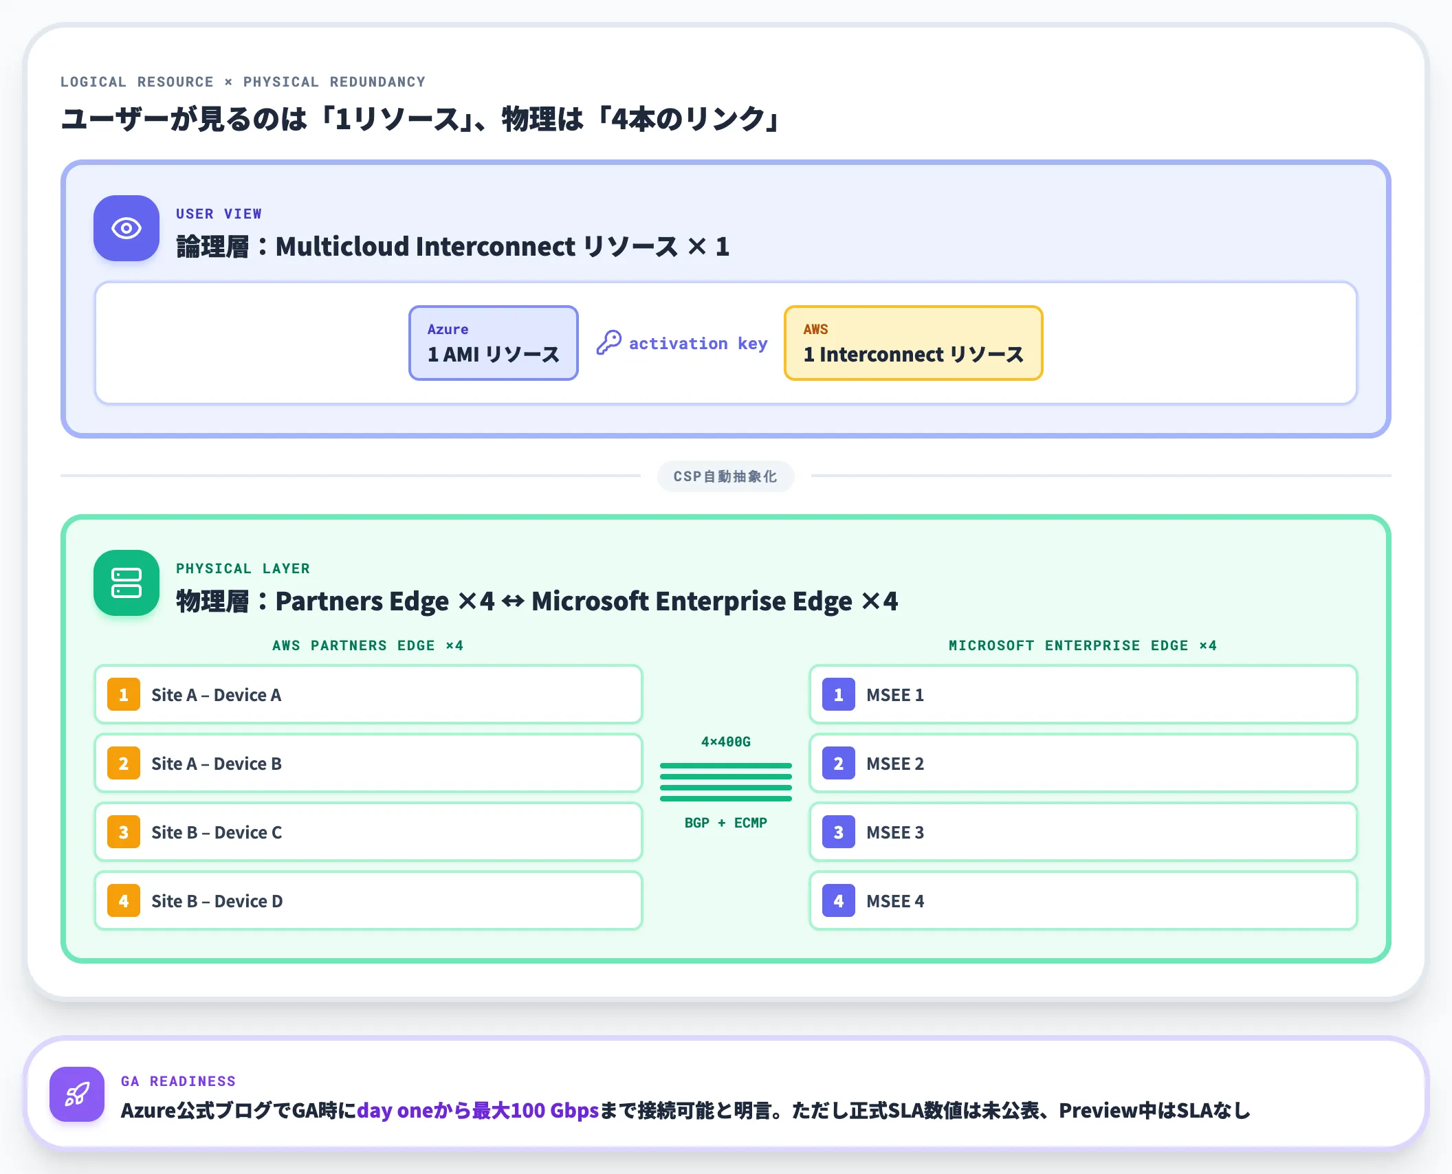Click the 'USER VIEW' label
1452x1174 pixels.
tap(219, 214)
